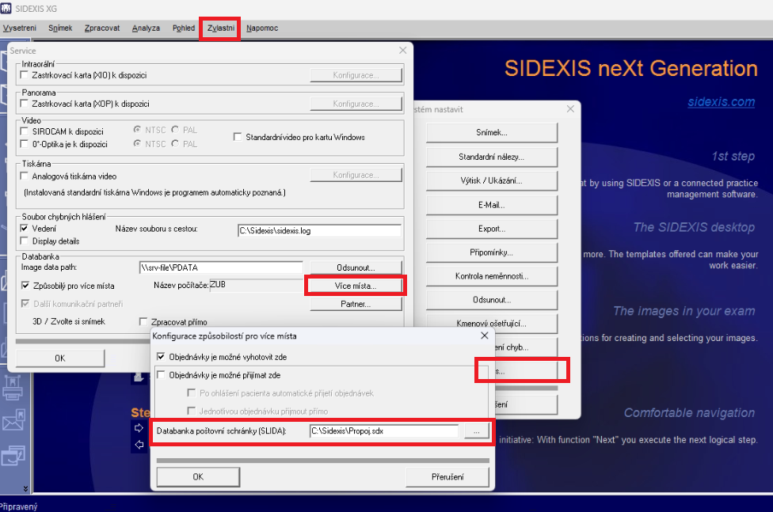
Task: Click "The images in your exam" heading
Action: (x=684, y=311)
